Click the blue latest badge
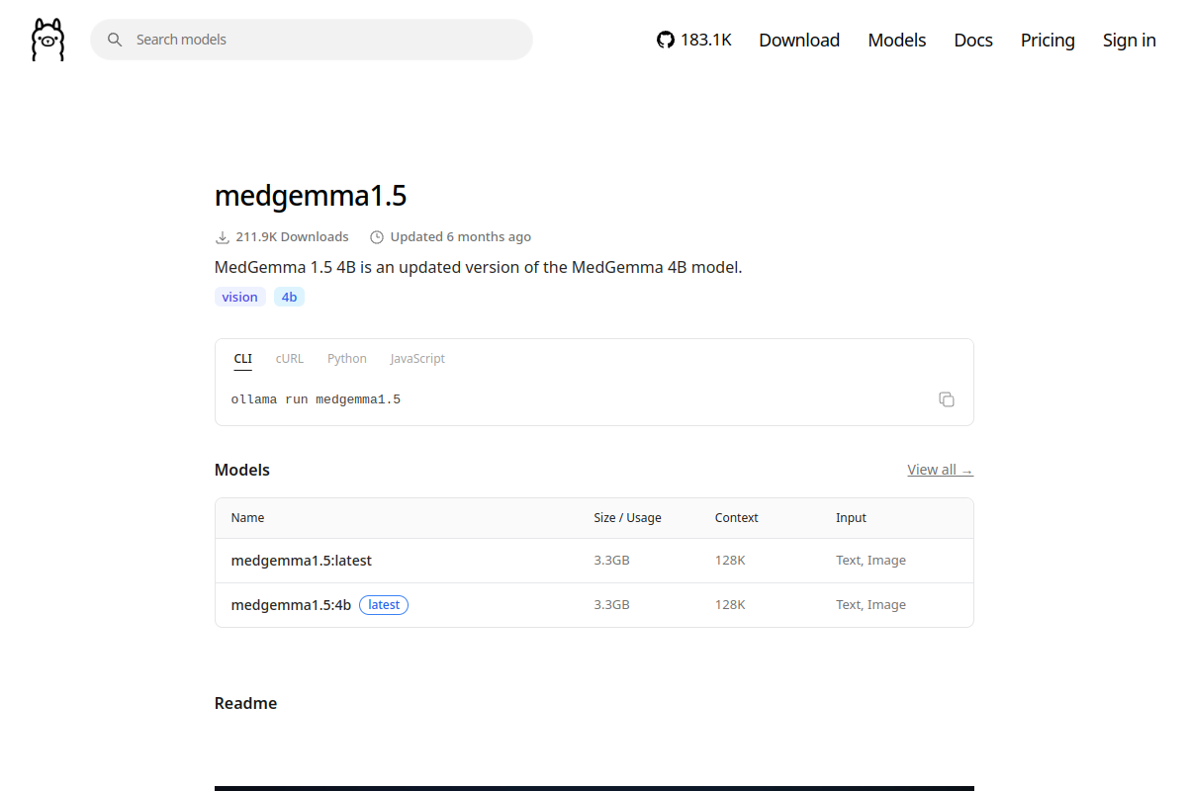The image size is (1187, 791). pos(384,605)
